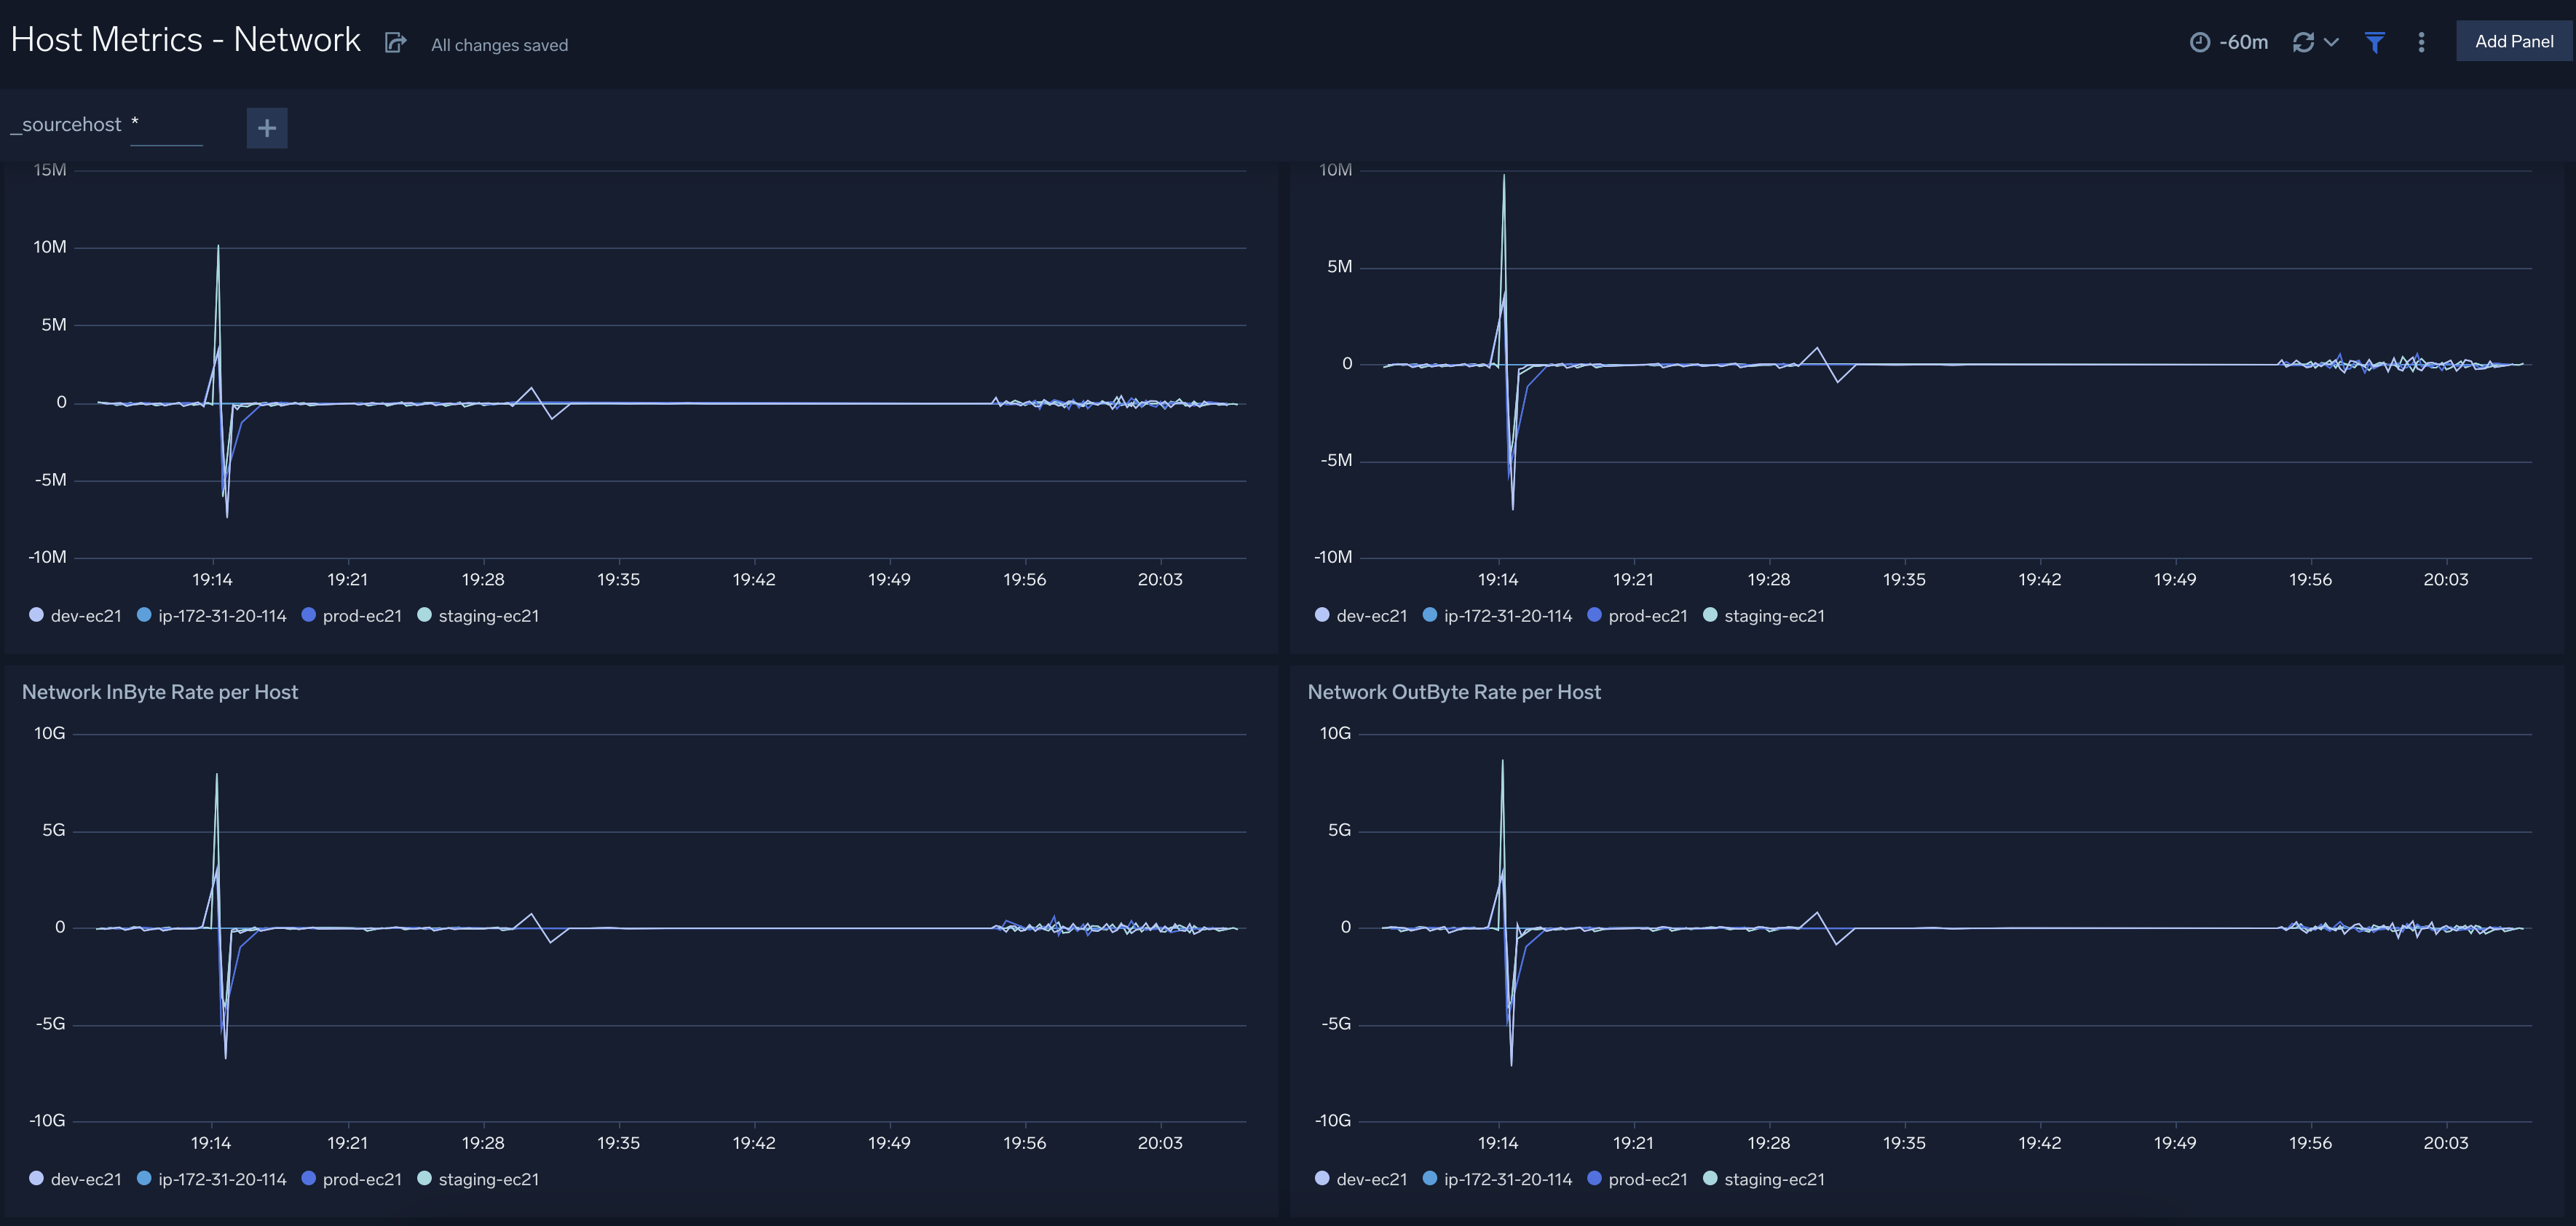The height and width of the screenshot is (1226, 2576).
Task: Select the dev-ec21 legend color dot
Action: (36, 615)
